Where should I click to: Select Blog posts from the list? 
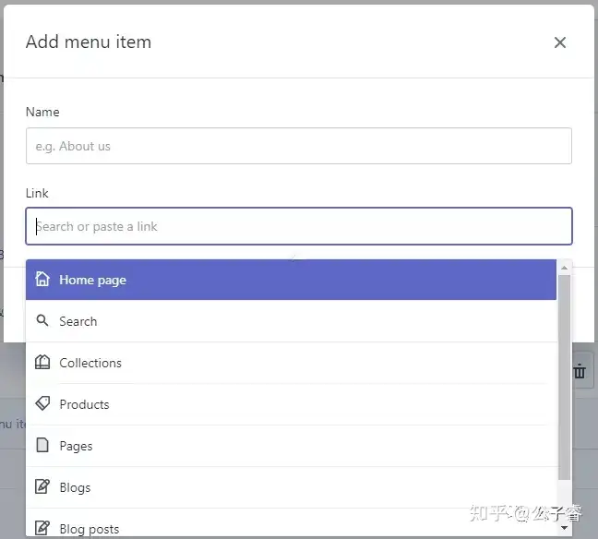291,523
